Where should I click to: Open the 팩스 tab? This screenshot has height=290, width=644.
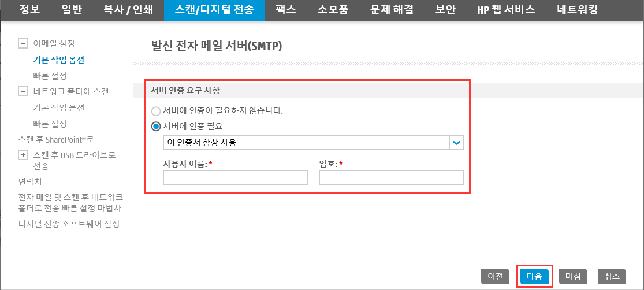tap(286, 10)
